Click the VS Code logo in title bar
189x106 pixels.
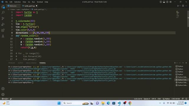coord(2,2)
